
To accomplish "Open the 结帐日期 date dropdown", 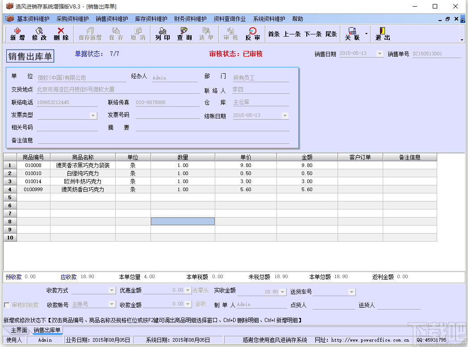I will pos(285,116).
